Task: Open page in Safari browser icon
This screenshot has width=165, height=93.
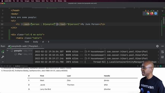Action: 156,13
